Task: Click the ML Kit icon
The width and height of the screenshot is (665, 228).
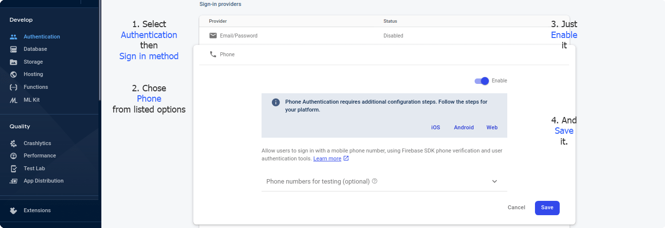Action: (x=13, y=100)
